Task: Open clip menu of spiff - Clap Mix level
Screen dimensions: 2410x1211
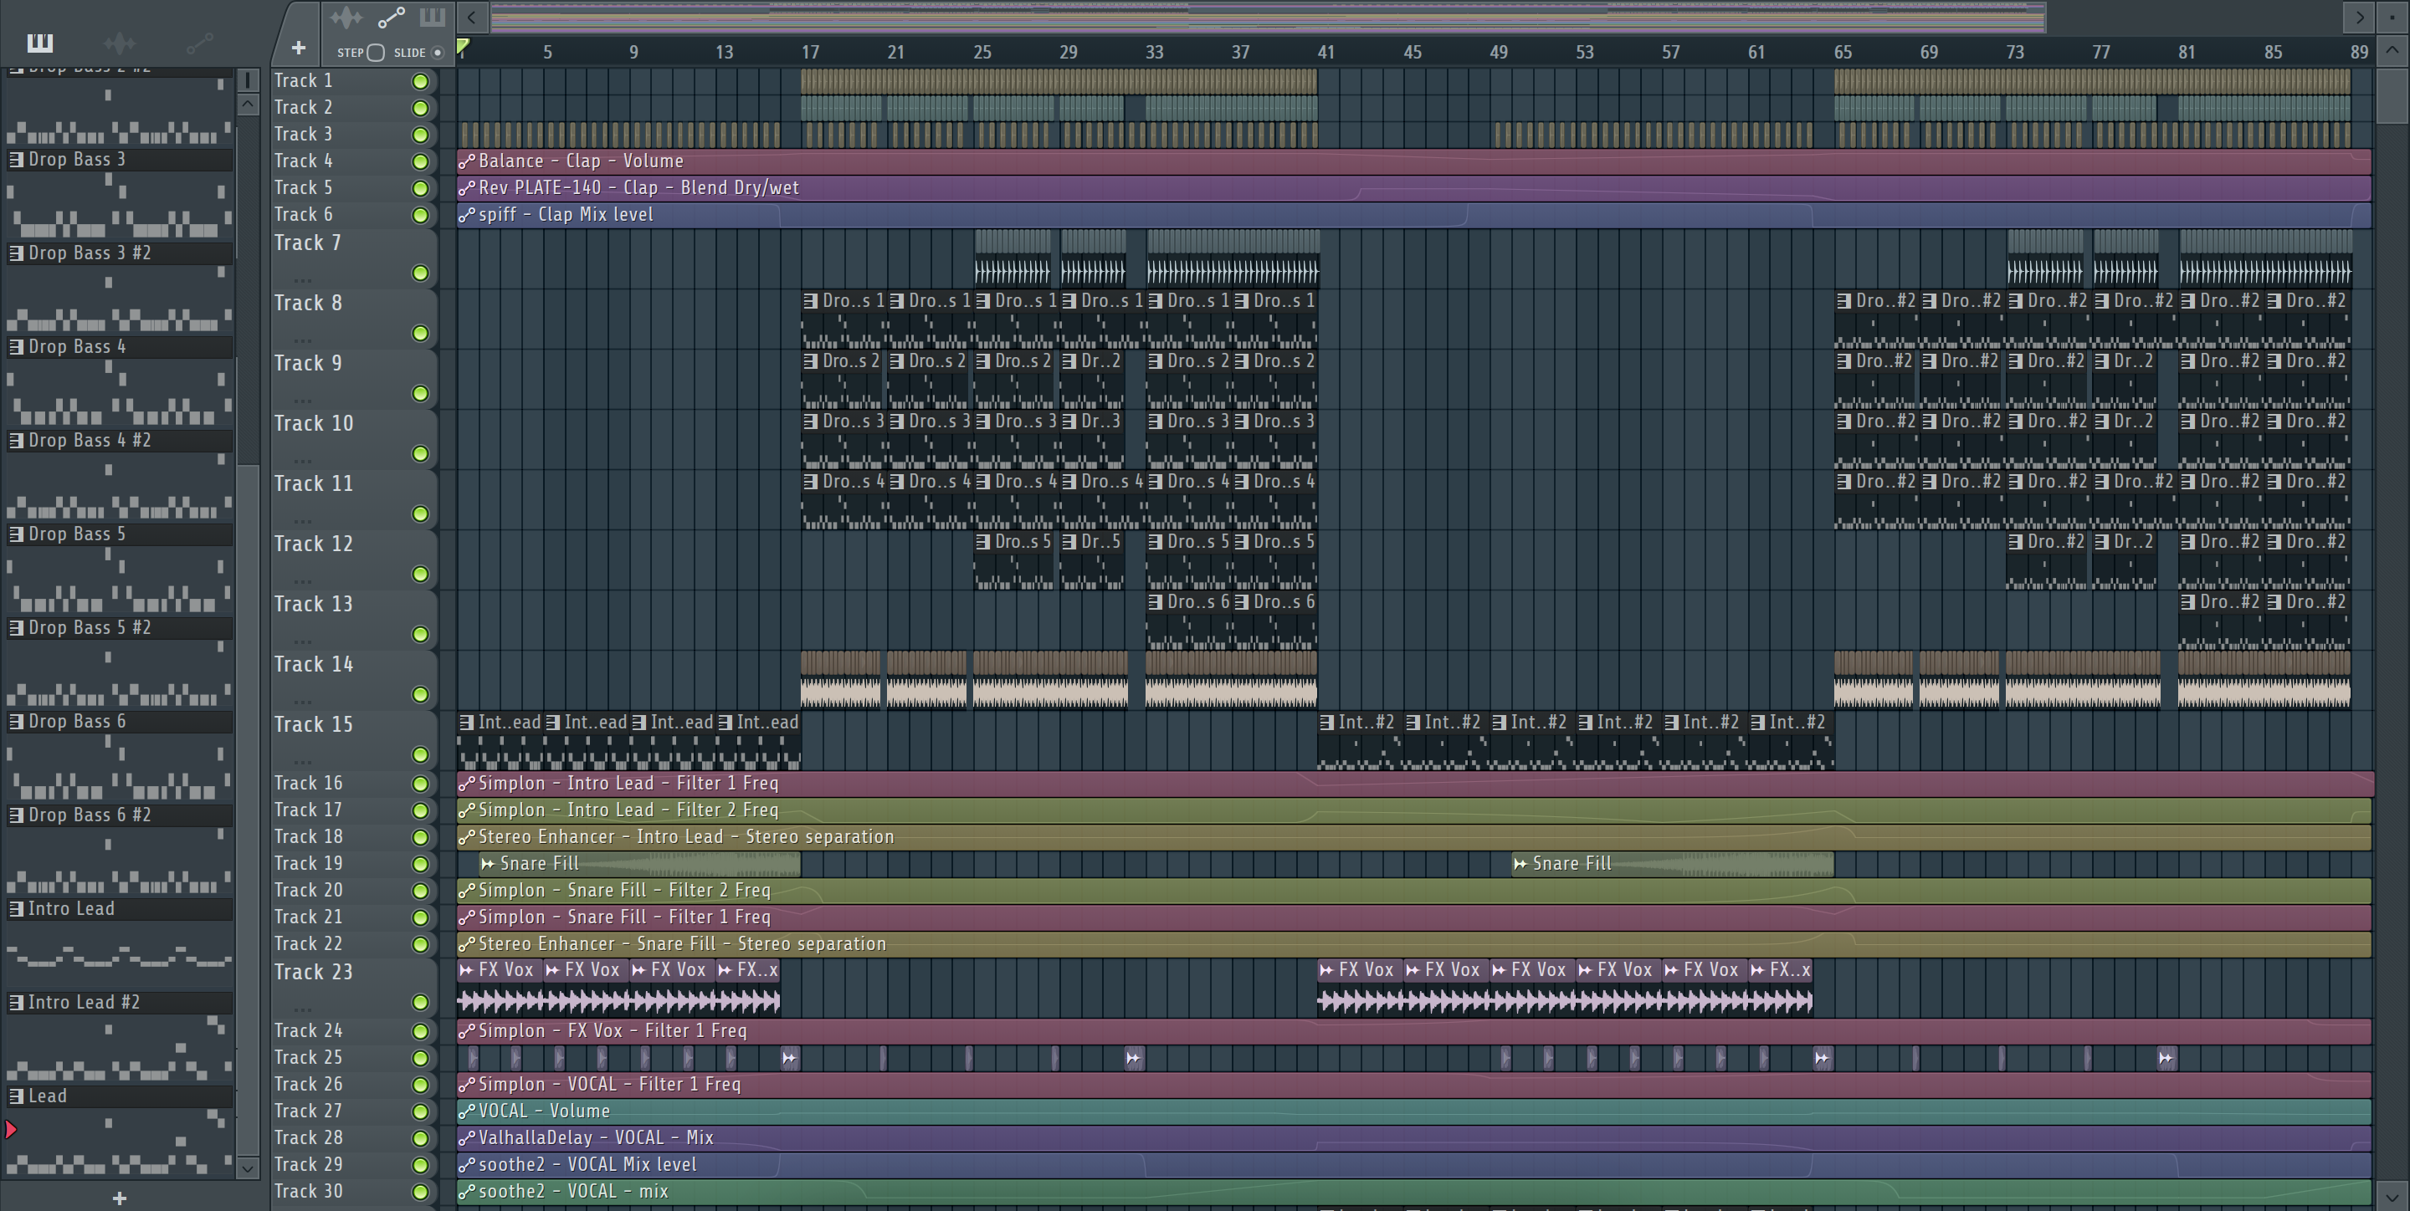Action: 466,215
